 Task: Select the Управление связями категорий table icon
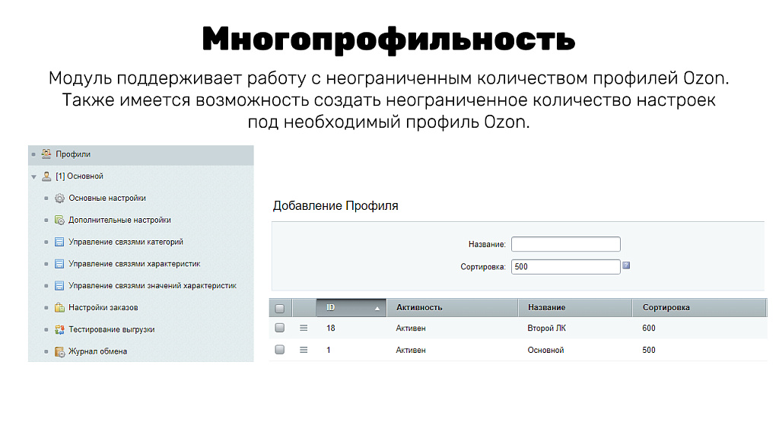pyautogui.click(x=60, y=242)
